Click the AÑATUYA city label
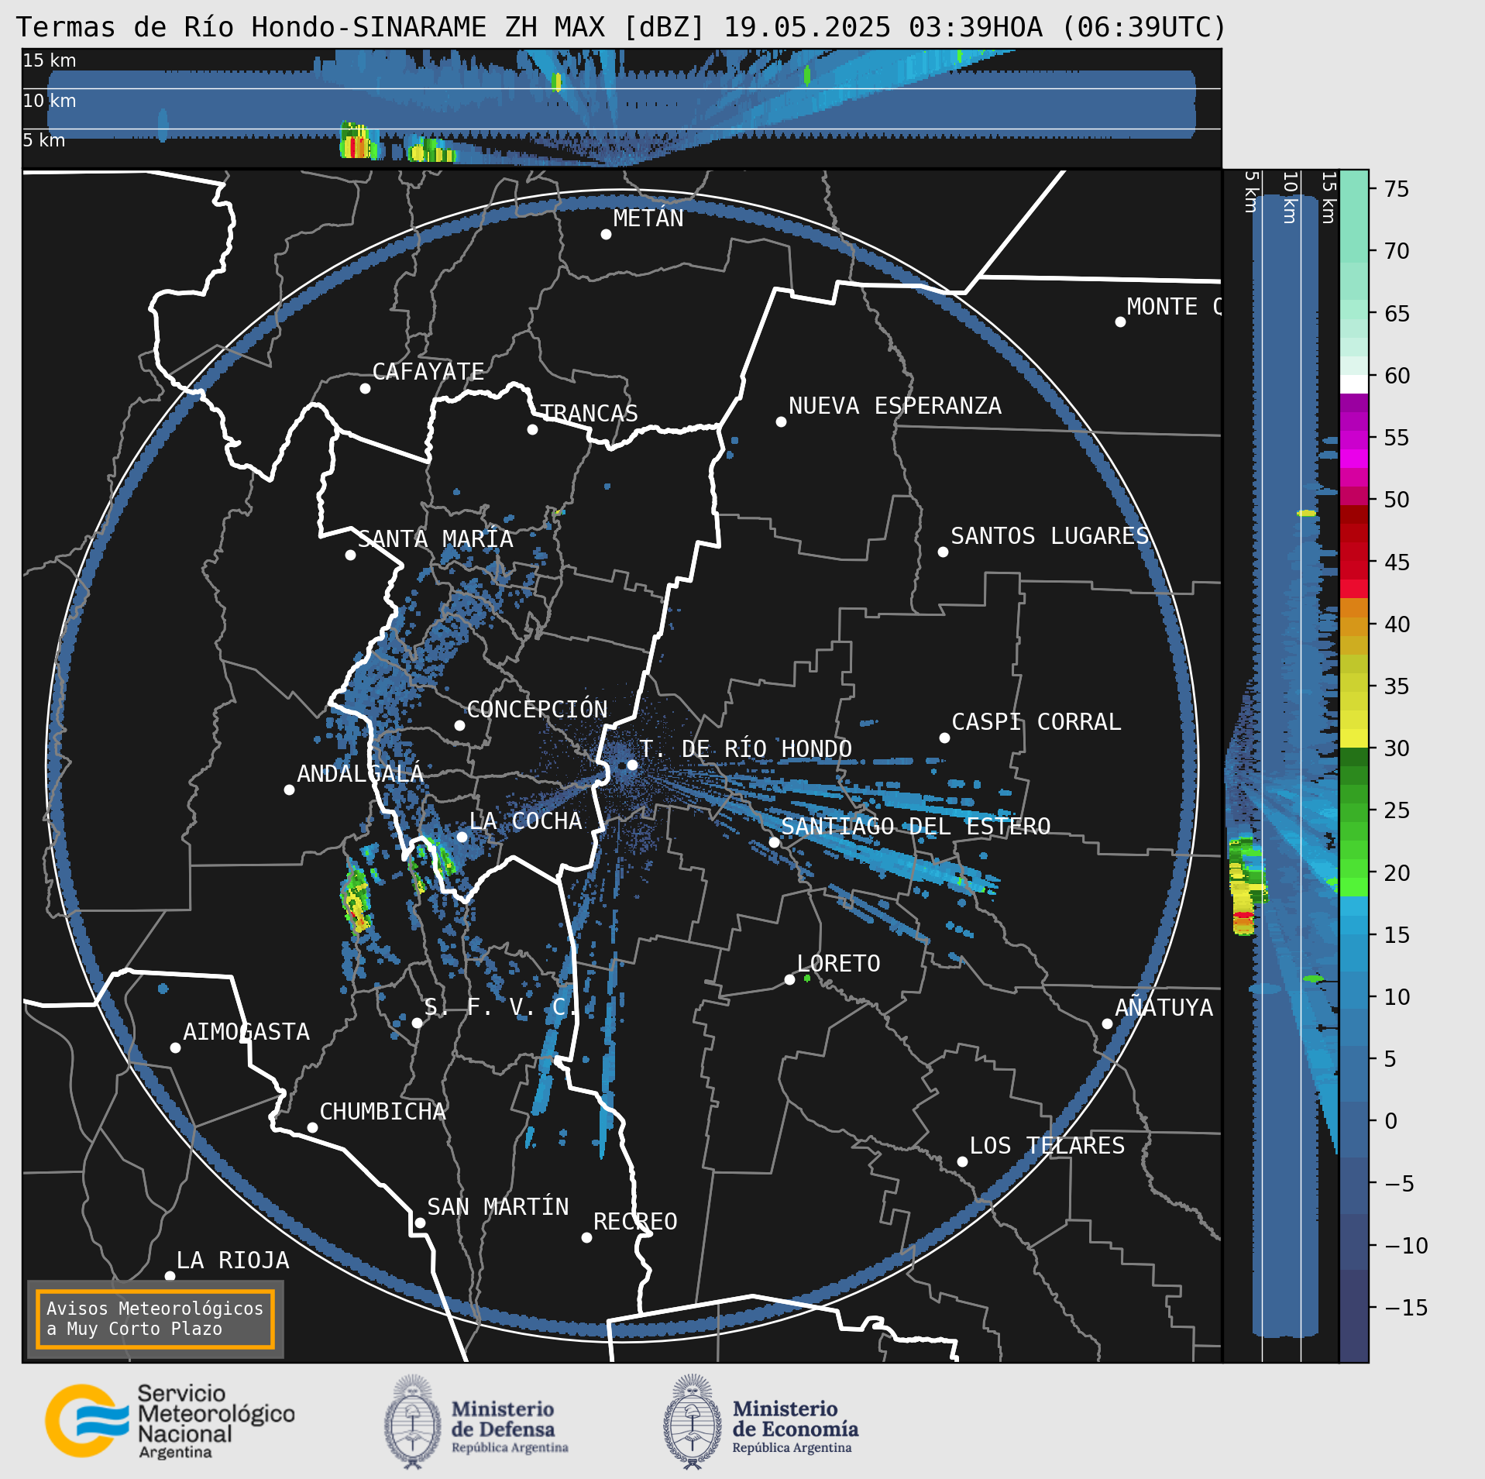The width and height of the screenshot is (1485, 1479). pyautogui.click(x=1164, y=1007)
